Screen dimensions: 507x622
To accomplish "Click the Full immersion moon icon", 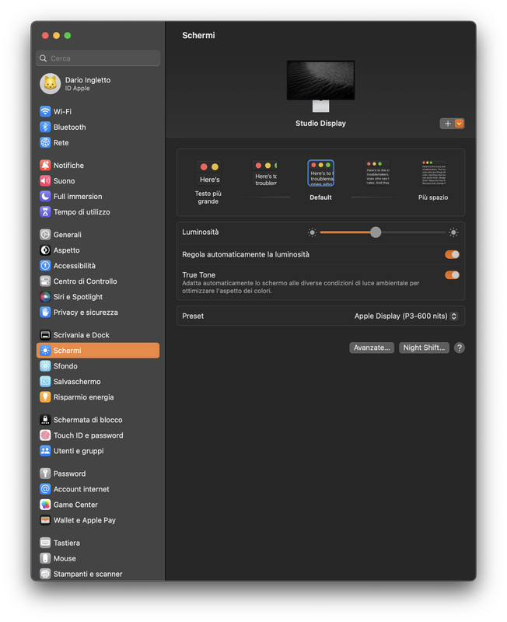I will pos(45,197).
